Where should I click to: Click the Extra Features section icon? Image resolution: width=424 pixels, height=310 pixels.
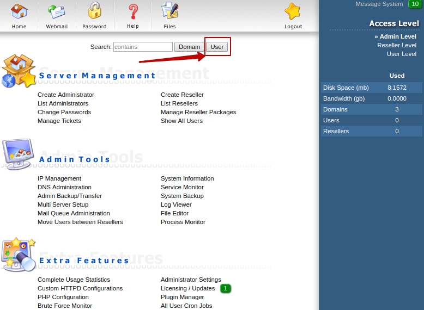click(19, 255)
